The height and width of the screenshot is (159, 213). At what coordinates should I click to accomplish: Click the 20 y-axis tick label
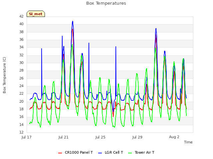click(21, 101)
